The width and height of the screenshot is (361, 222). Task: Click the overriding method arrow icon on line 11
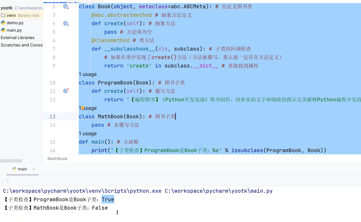[66, 91]
